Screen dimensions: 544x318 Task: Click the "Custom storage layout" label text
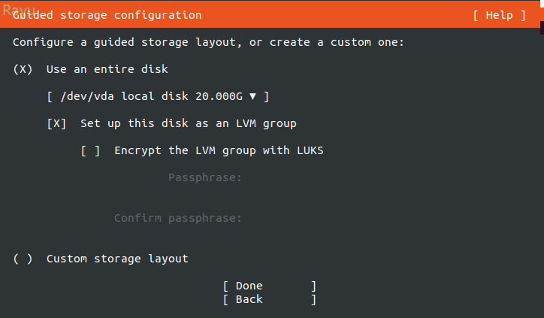117,259
